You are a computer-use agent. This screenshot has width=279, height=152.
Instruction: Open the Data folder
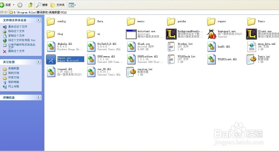click(91, 22)
